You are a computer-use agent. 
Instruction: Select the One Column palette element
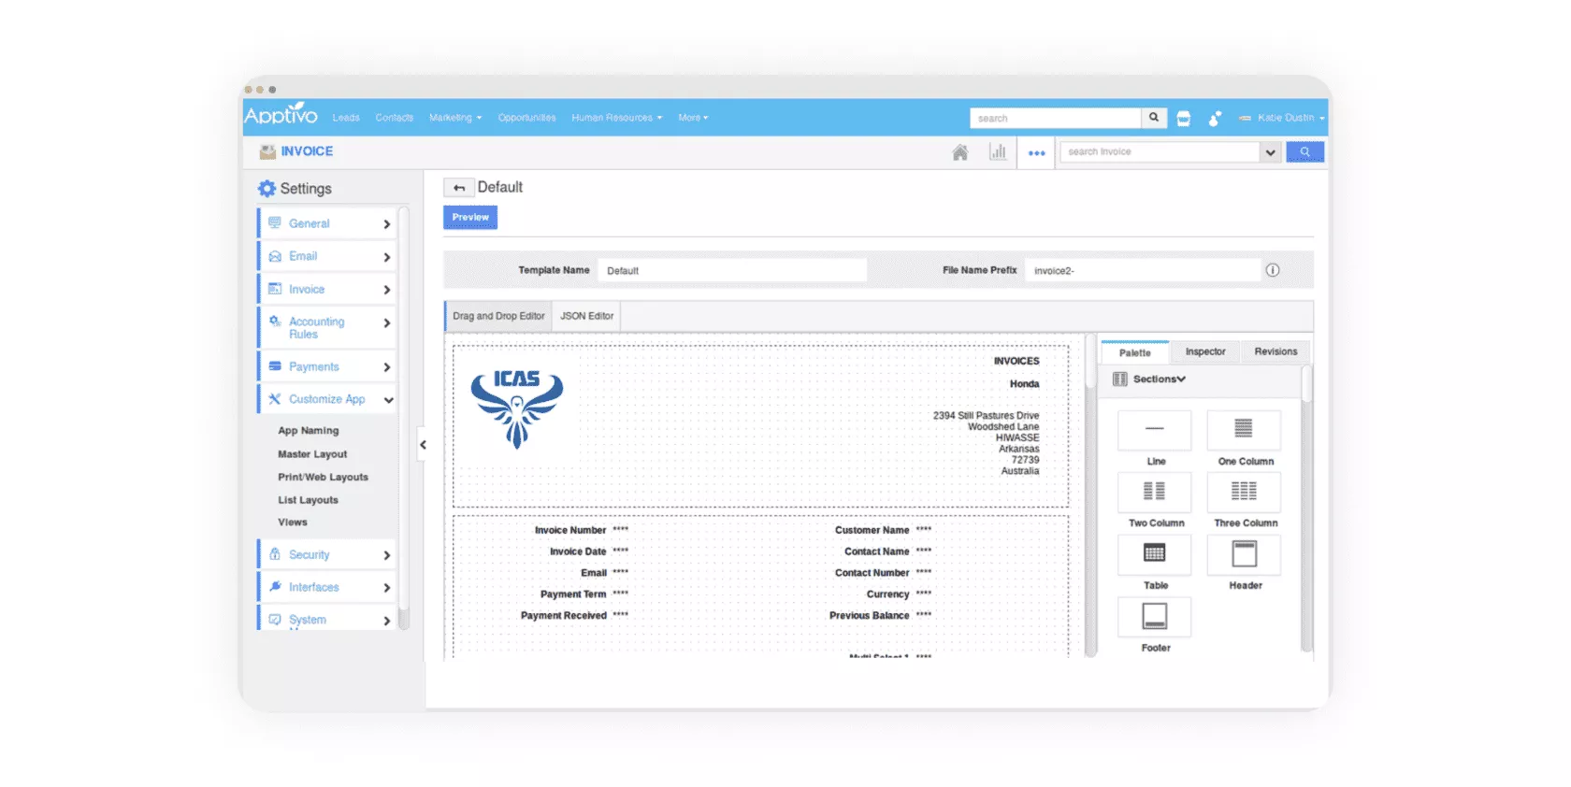1244,430
